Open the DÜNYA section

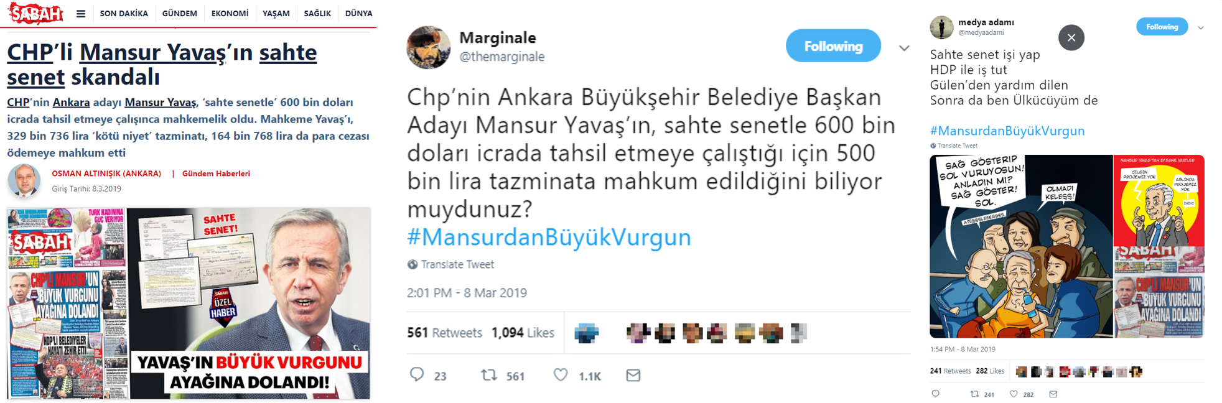tap(358, 14)
